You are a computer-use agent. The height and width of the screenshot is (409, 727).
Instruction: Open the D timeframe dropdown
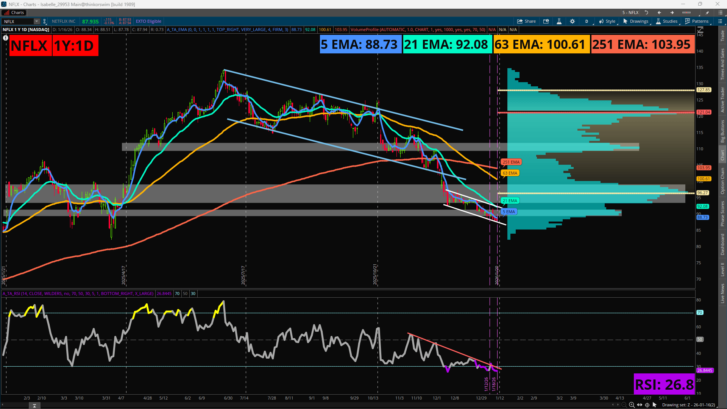(587, 21)
